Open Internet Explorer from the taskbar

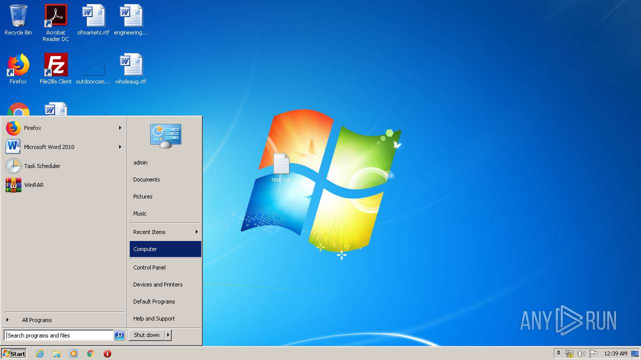click(40, 353)
